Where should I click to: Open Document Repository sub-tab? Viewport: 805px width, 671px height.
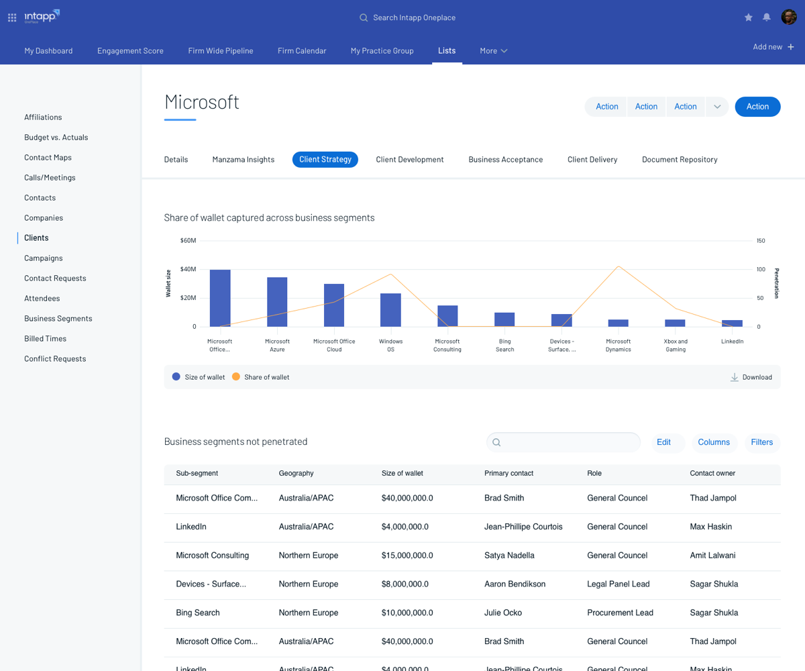click(x=680, y=160)
